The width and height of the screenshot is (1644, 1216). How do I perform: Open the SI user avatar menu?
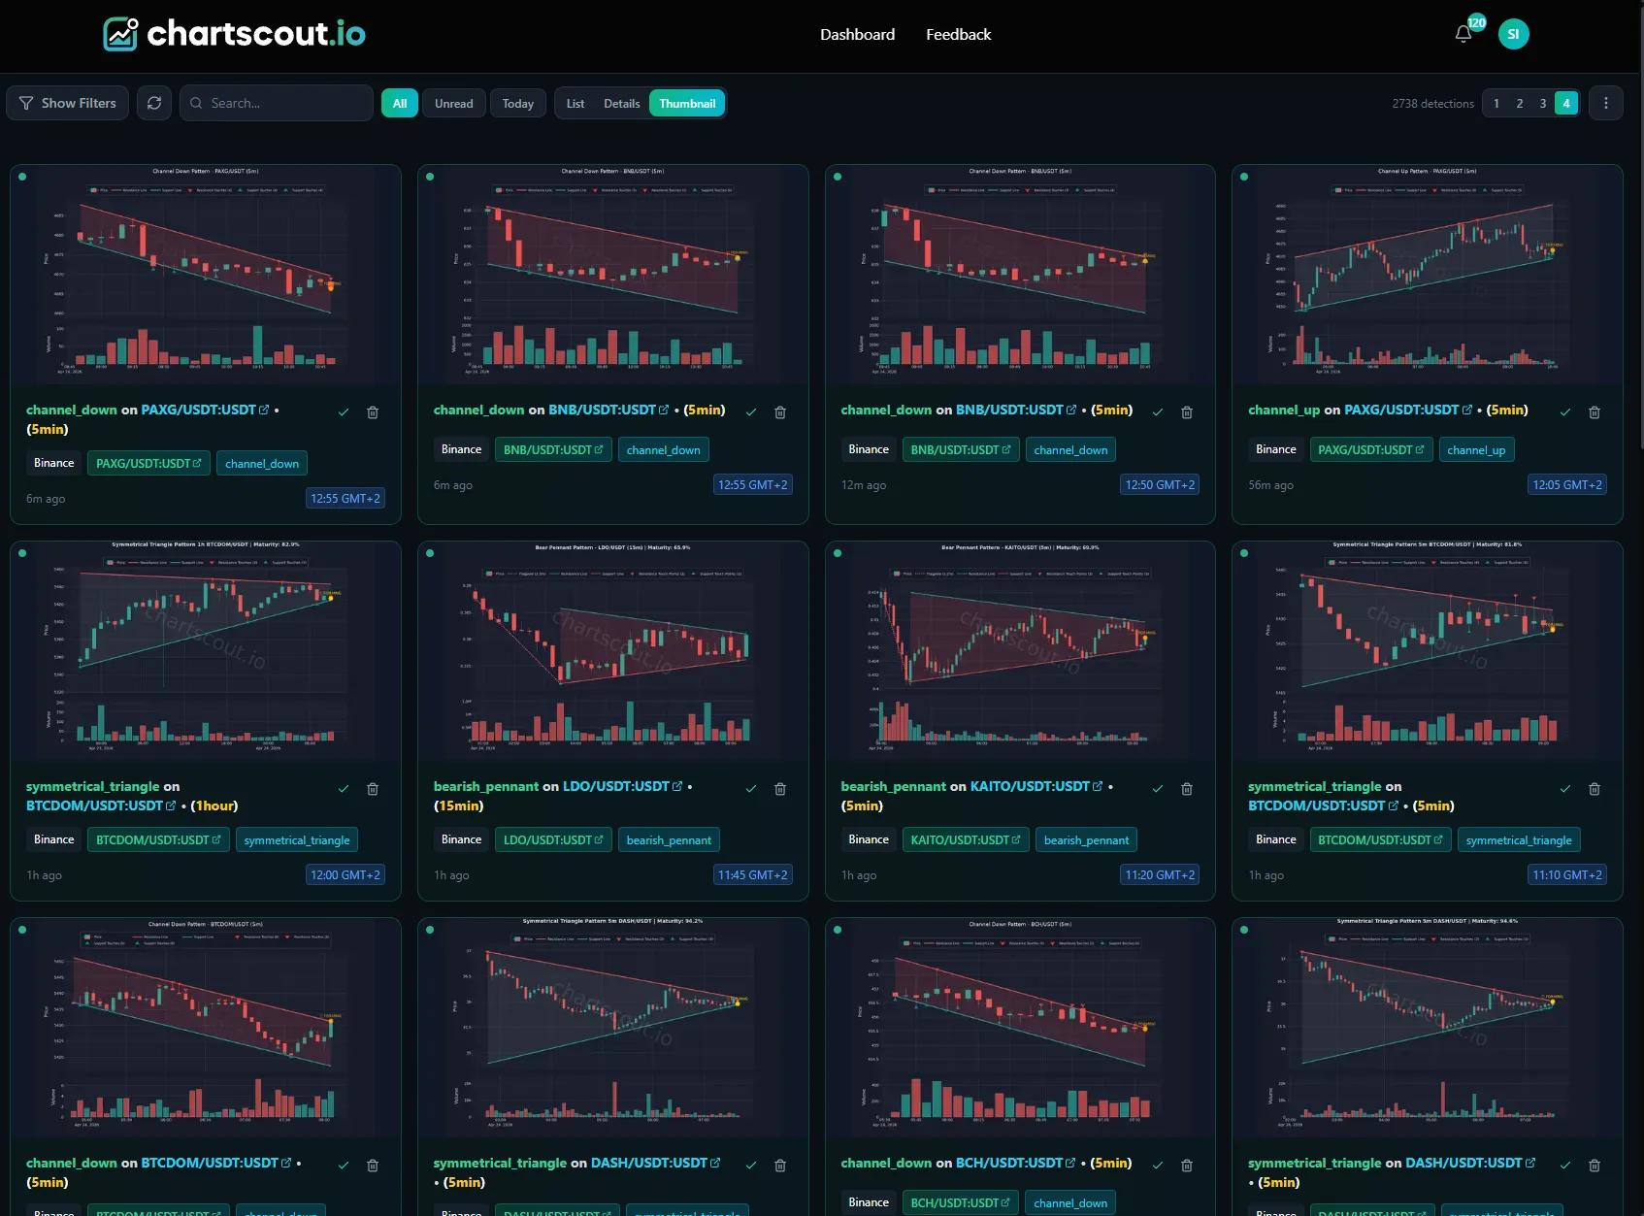coord(1513,34)
